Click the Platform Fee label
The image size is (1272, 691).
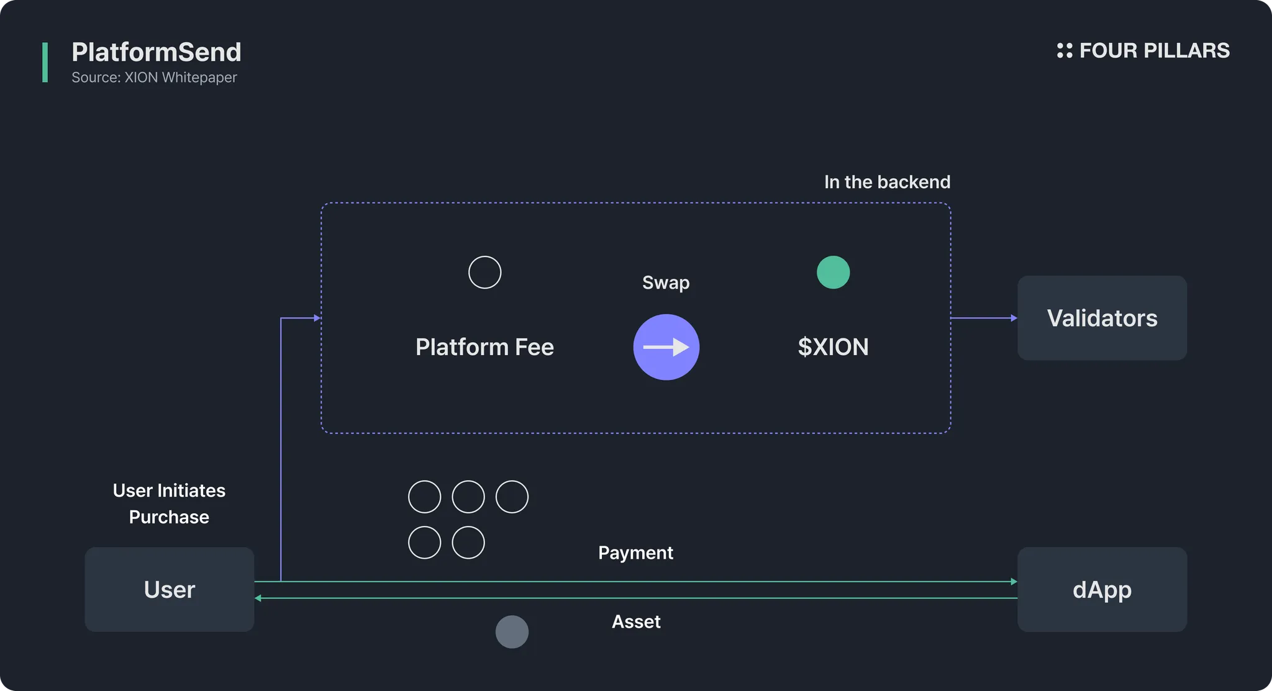(484, 347)
